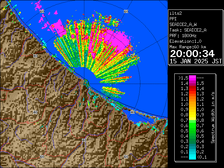Click the 'Spectrum Width in m/s' vertical label

pos(213,118)
